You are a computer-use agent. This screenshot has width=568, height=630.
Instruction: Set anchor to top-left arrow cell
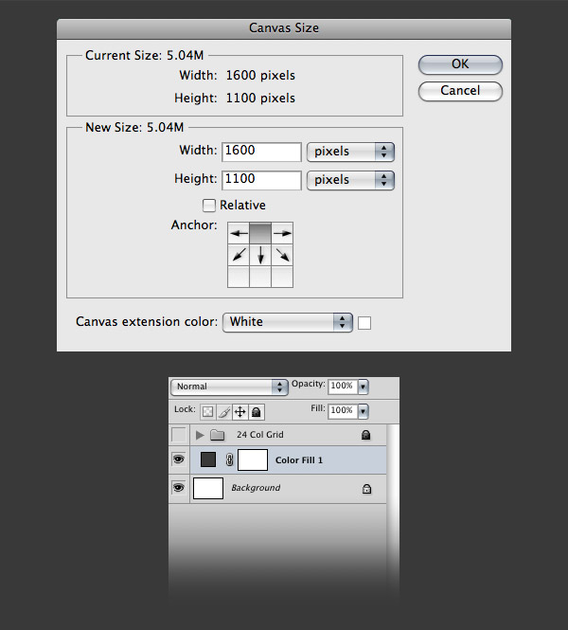pos(239,233)
